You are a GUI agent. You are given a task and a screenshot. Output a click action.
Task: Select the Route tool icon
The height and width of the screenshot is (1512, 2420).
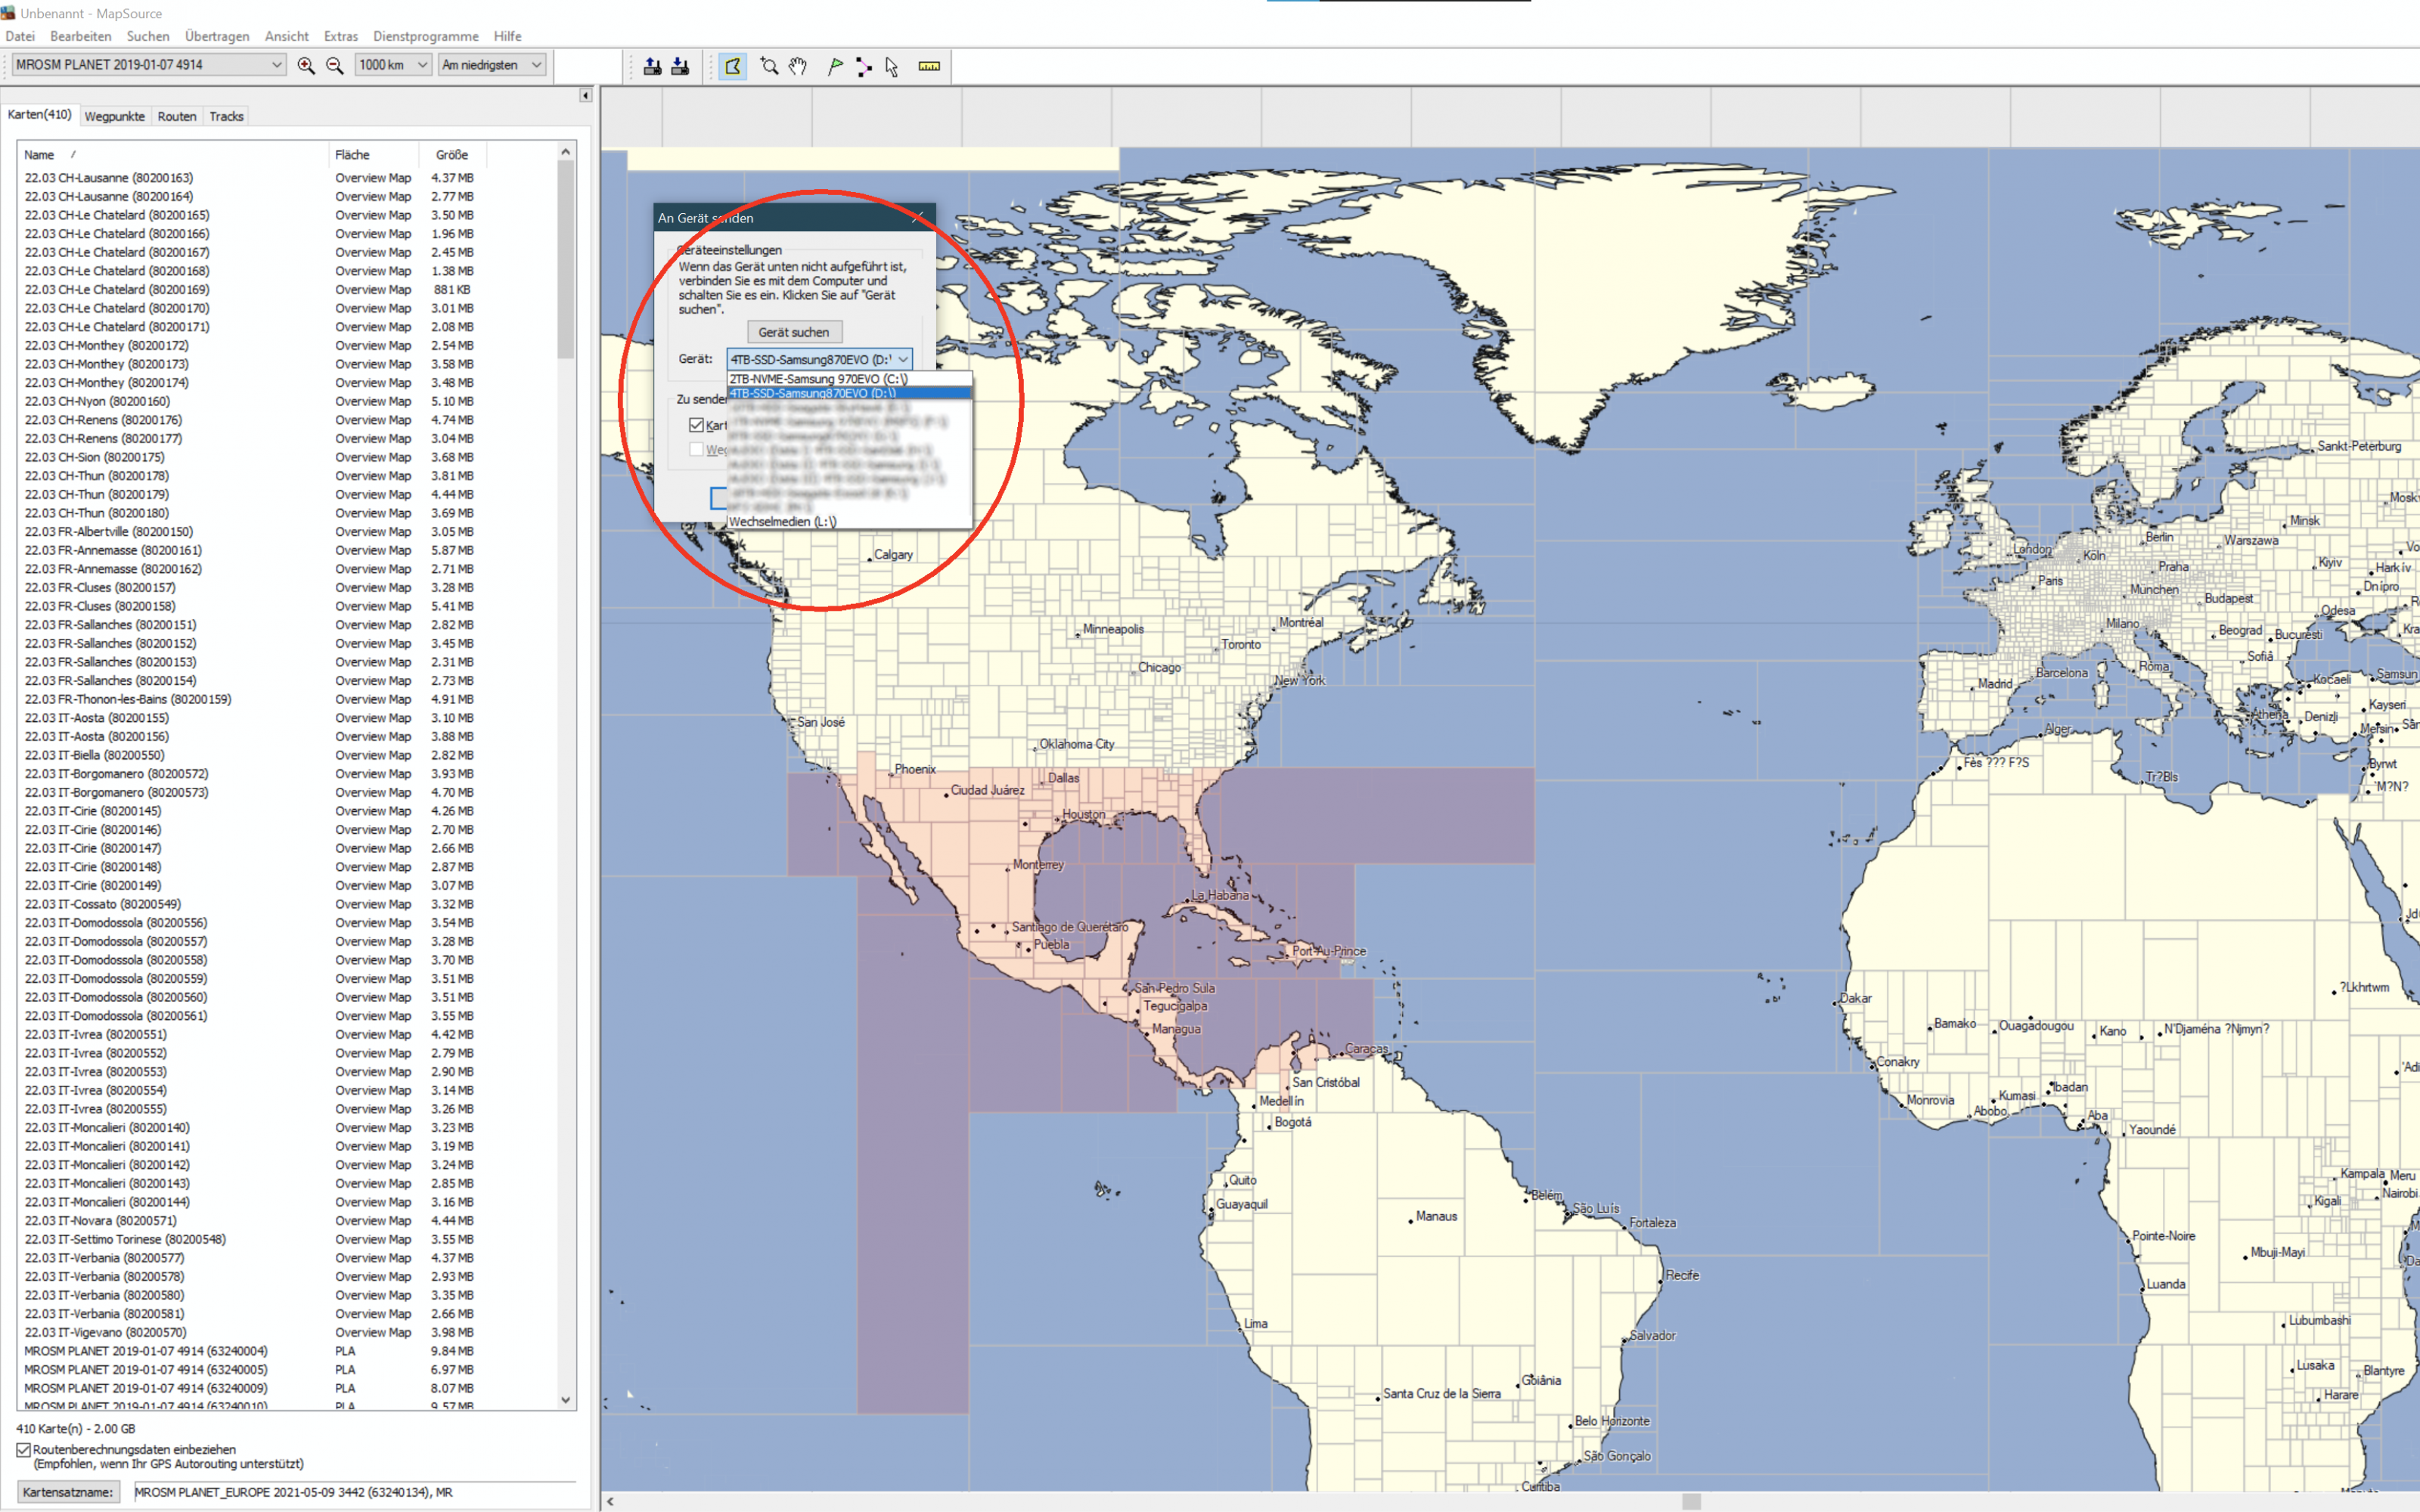click(863, 66)
